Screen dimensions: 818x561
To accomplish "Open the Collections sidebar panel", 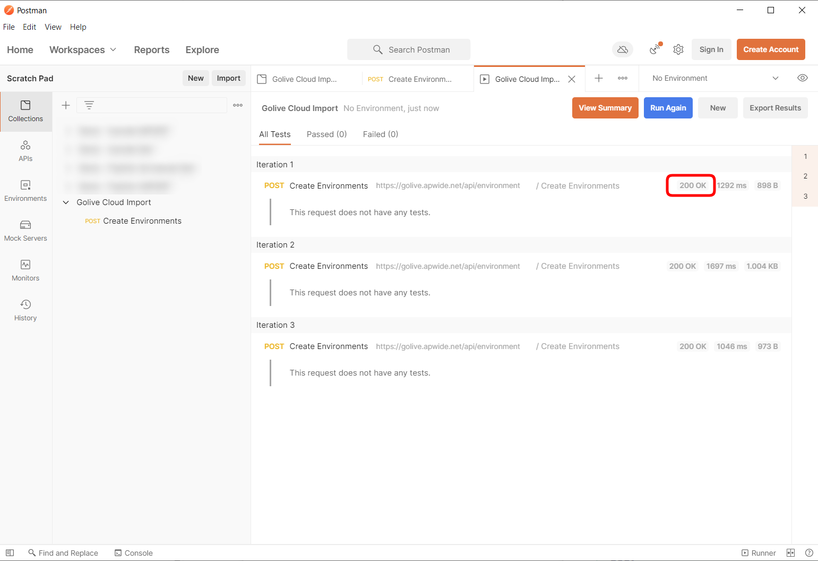I will 25,111.
